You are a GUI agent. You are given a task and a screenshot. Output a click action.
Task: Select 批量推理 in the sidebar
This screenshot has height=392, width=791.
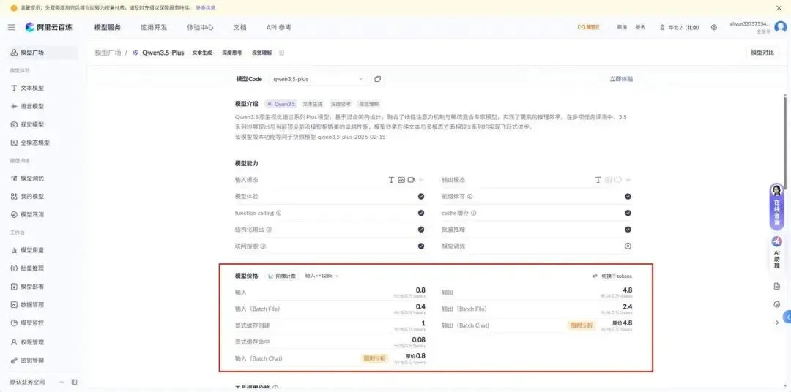(43, 268)
